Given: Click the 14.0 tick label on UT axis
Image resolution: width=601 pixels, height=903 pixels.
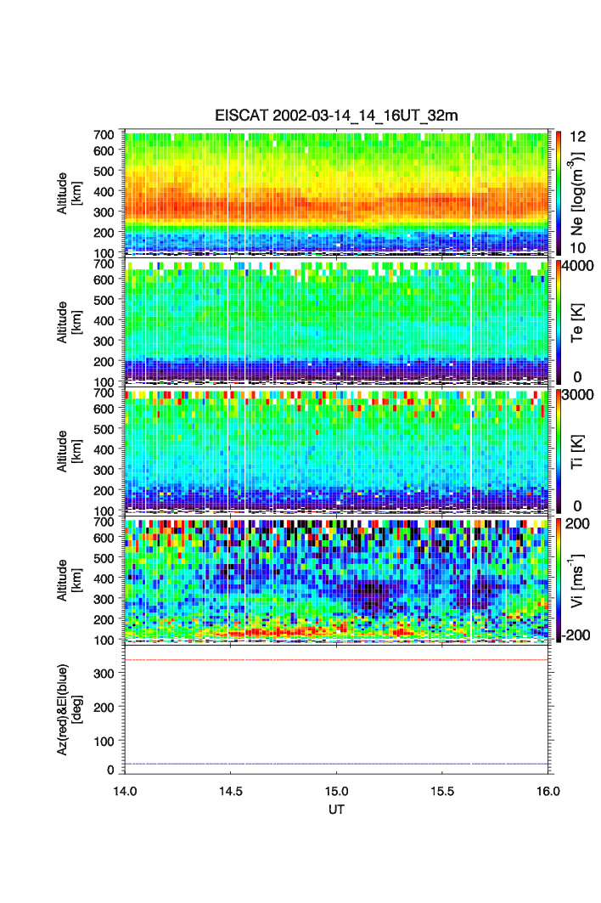Looking at the screenshot, I should tap(125, 791).
